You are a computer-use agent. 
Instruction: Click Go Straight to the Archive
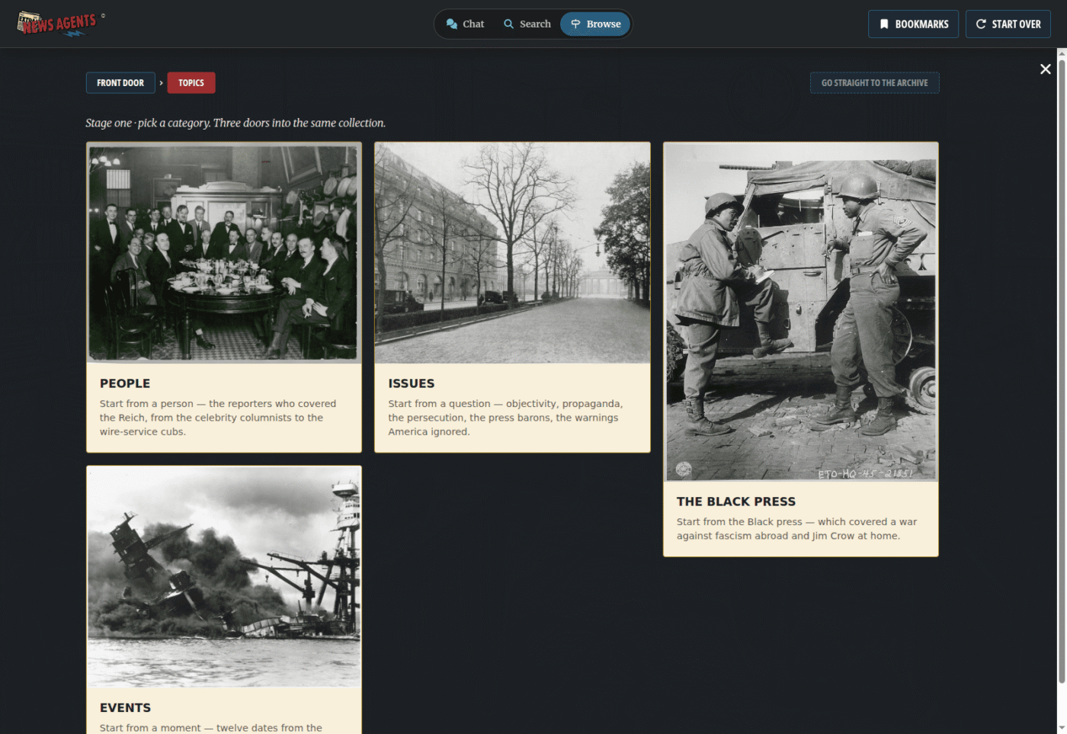(875, 82)
